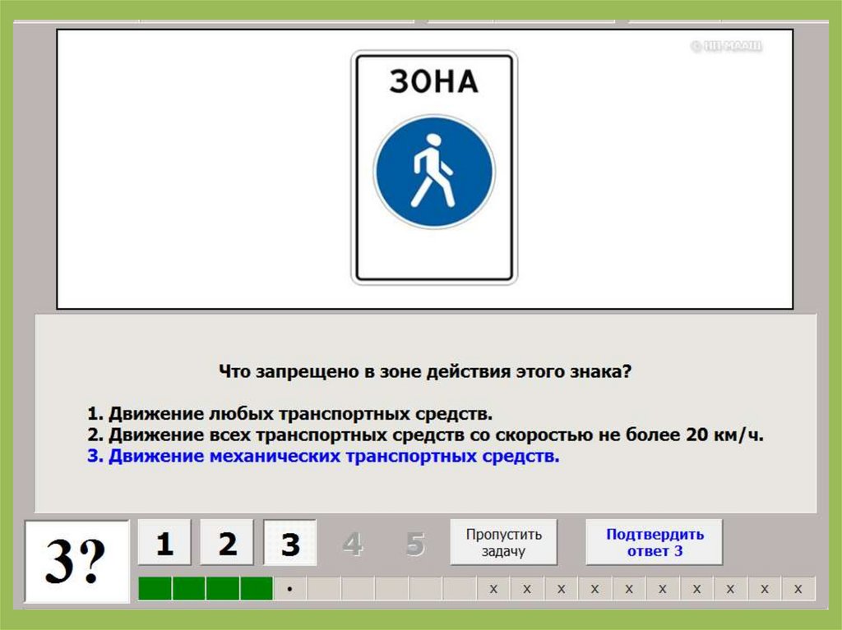Click the question text 'Что запрещено в зоне'

(x=425, y=371)
